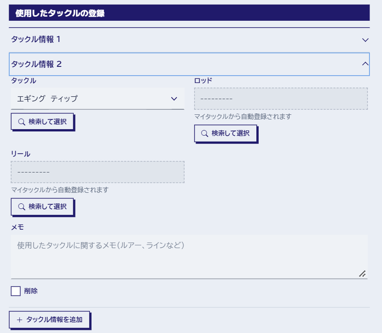382x333 pixels.
Task: Click the リール dashed field
Action: coord(98,172)
